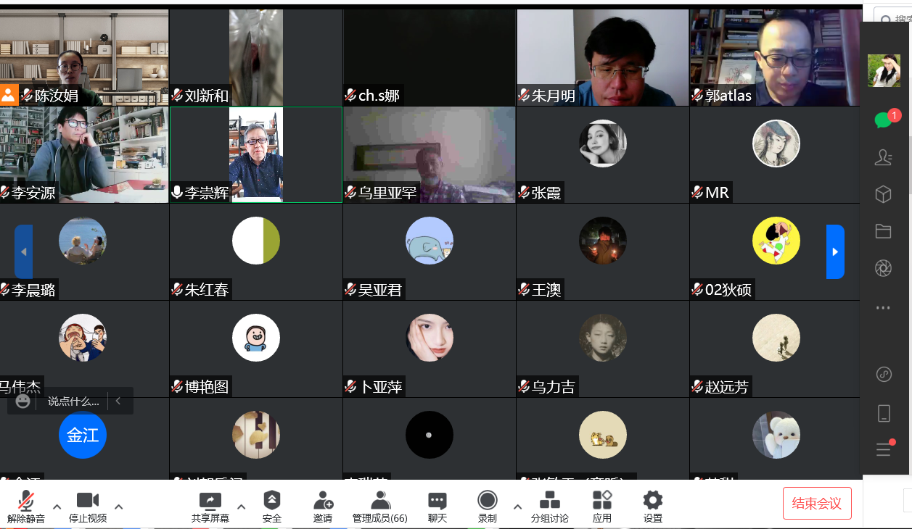Viewport: 912px width, 529px height.
Task: Click 邀请 invite icon
Action: pyautogui.click(x=323, y=506)
